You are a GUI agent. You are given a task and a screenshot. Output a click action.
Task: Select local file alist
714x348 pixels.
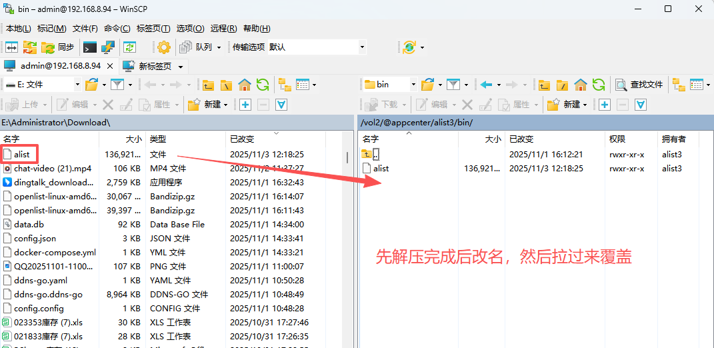click(21, 155)
